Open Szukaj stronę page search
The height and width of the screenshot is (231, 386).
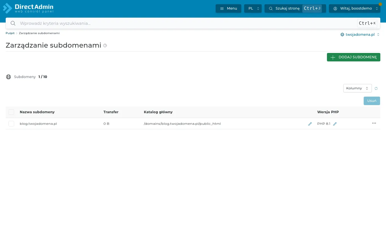pyautogui.click(x=295, y=8)
